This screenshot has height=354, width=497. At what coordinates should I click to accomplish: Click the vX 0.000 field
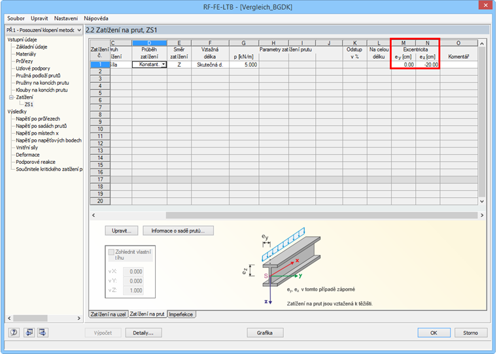[x=133, y=271]
